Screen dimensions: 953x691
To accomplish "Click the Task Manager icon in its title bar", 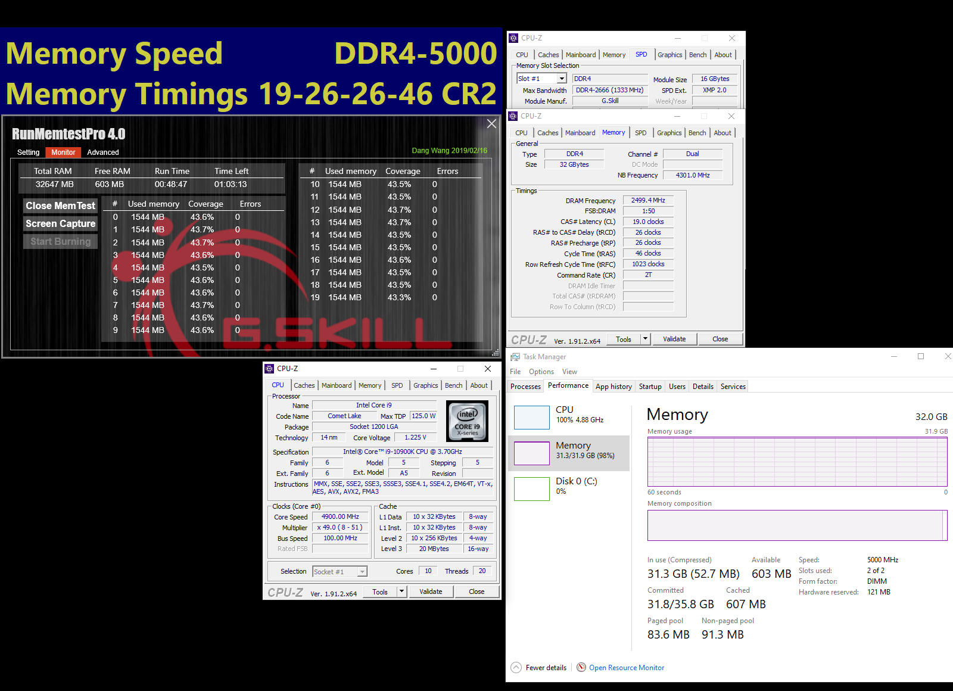I will point(516,356).
